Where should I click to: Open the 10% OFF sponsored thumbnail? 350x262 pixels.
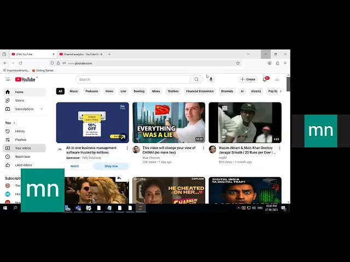pyautogui.click(x=92, y=122)
